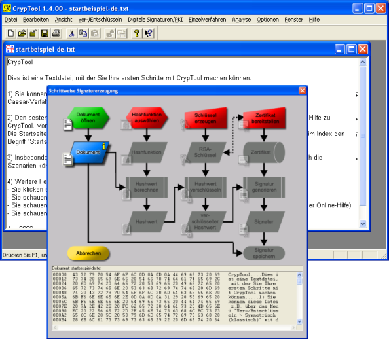Click the hex row starting 00000
Viewport: 389px width, 339px height.
pyautogui.click(x=166, y=274)
